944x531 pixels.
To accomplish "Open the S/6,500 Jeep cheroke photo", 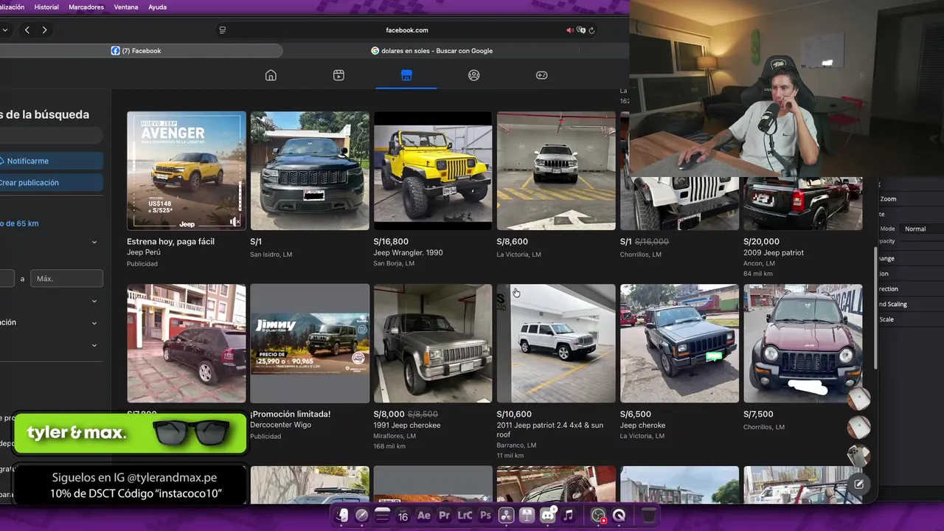I will (x=679, y=344).
